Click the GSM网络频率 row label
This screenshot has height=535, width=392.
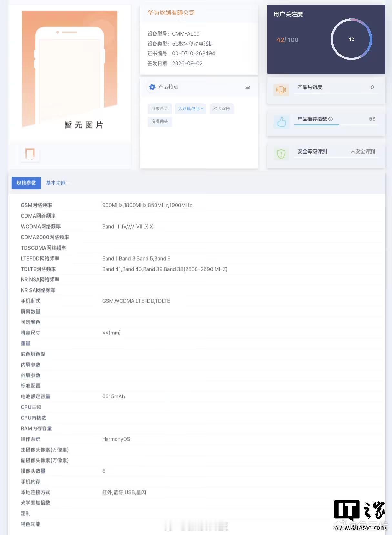[x=36, y=205]
